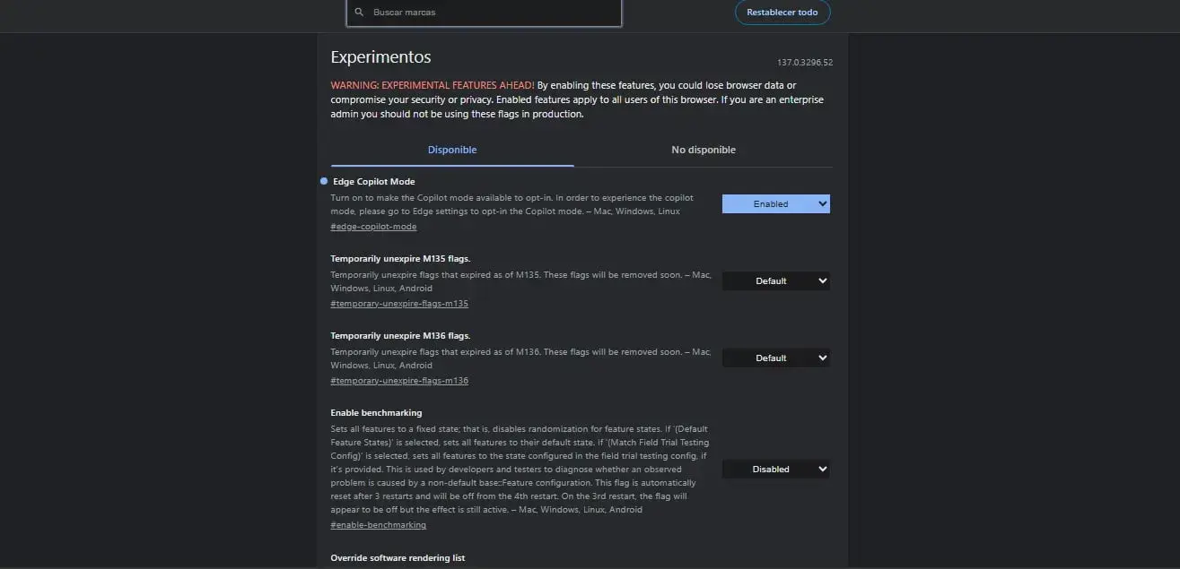1180x569 pixels.
Task: Switch to the No disponible tab
Action: [x=704, y=150]
